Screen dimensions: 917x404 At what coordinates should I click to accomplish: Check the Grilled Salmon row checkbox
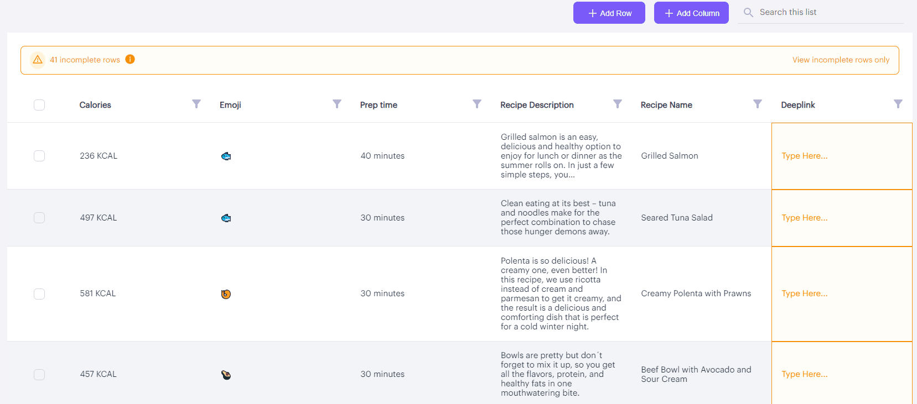click(x=39, y=156)
